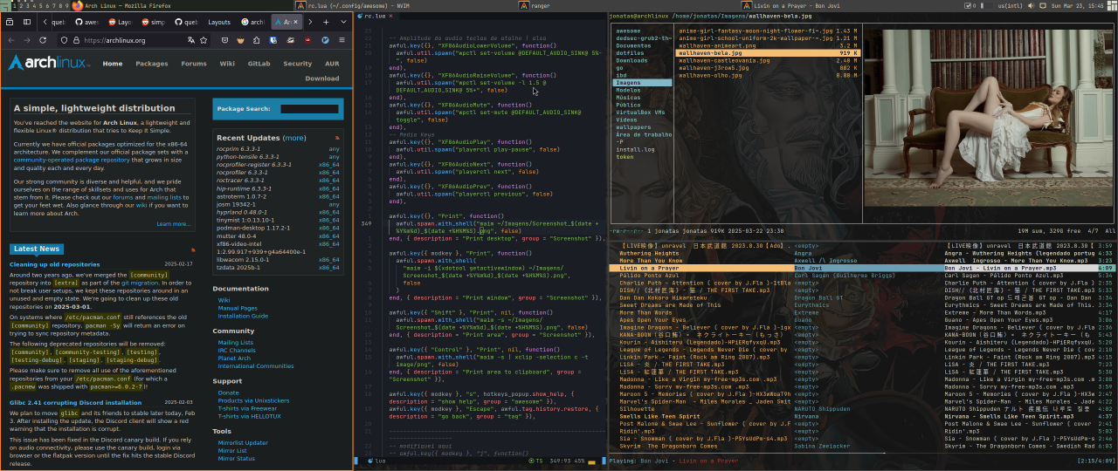Screen dimensions: 1118x471
Task: Open Firefox hamburger application menu
Action: (x=342, y=40)
